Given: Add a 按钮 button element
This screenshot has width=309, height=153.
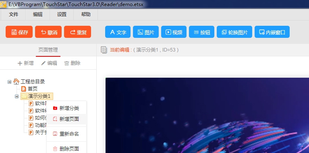Looking at the screenshot, I should point(201,32).
